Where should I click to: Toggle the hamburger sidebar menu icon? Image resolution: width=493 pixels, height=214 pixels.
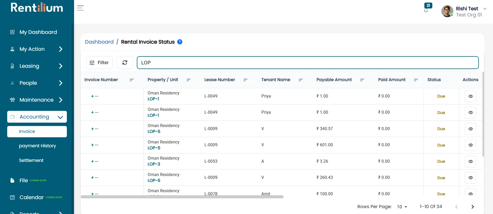coord(80,8)
